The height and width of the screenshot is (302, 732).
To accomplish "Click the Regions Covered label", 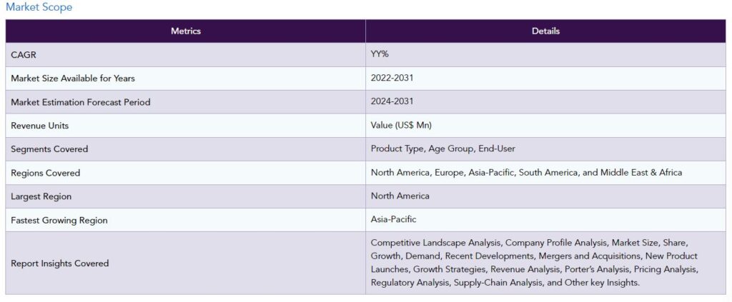I will click(x=46, y=173).
